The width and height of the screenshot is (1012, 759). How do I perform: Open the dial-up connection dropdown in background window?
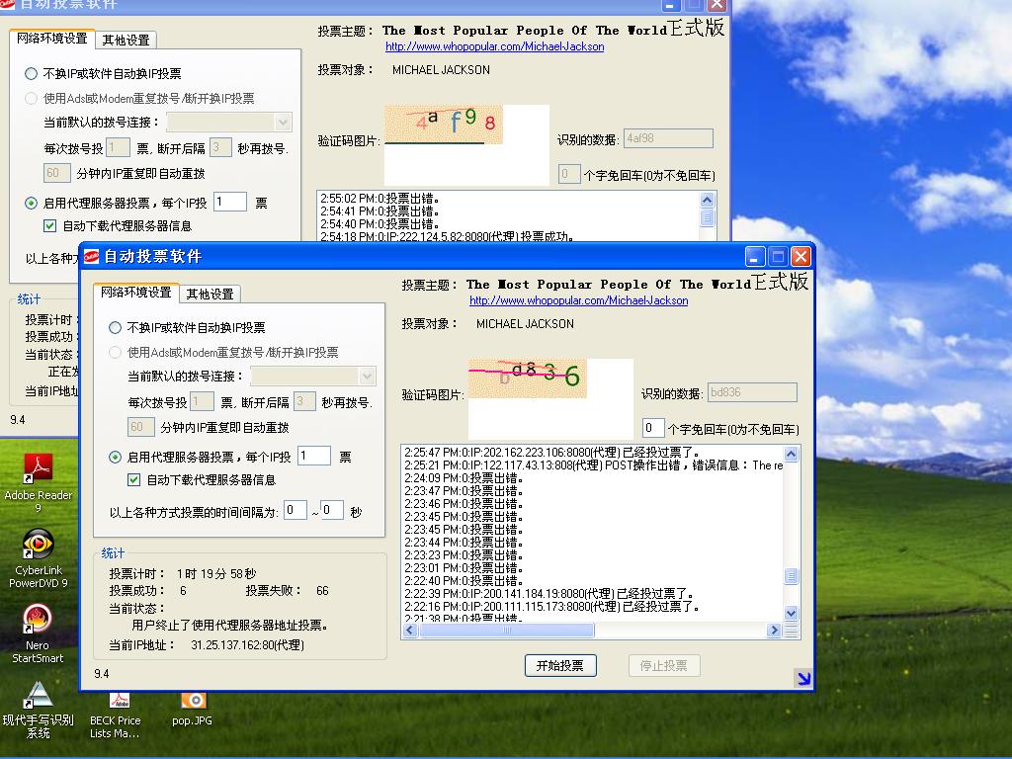[283, 122]
